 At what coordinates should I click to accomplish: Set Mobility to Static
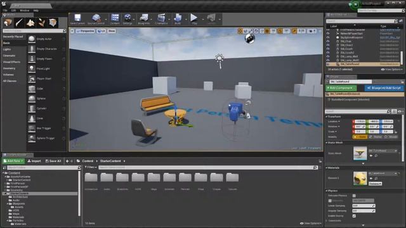point(360,137)
